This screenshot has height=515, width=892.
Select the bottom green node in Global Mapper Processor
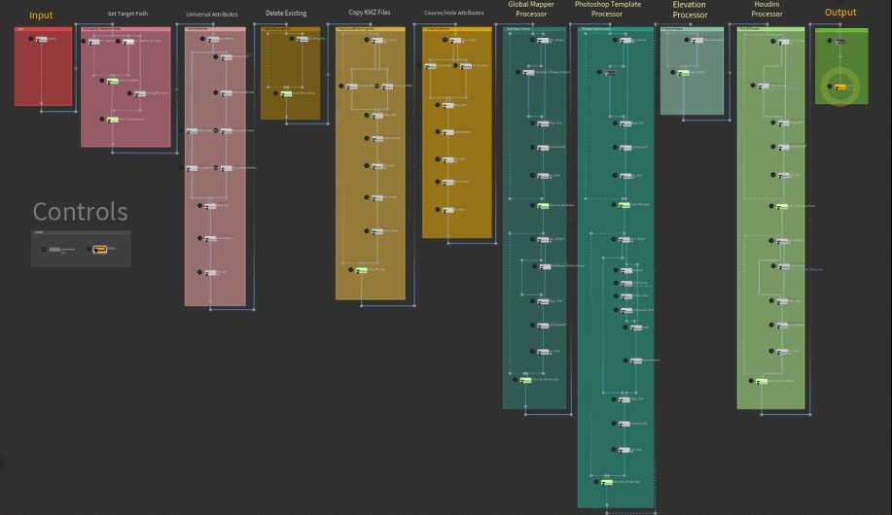[x=525, y=379]
